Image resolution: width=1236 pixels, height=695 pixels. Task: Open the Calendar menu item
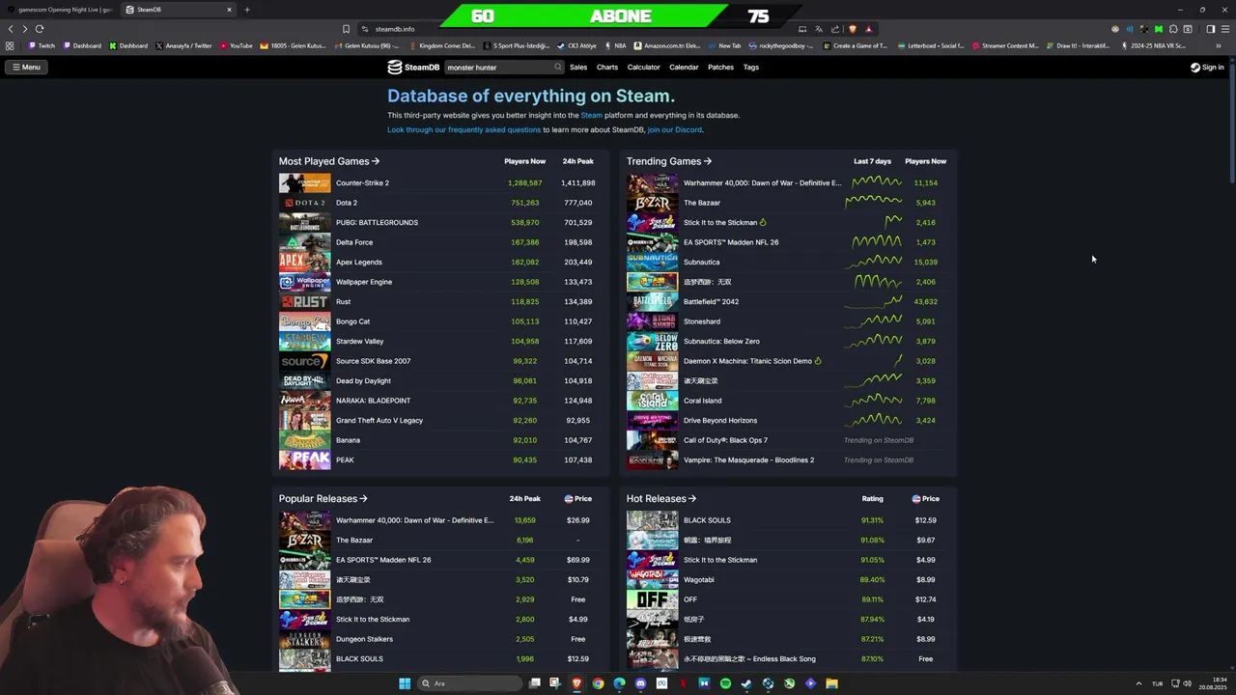(x=684, y=68)
